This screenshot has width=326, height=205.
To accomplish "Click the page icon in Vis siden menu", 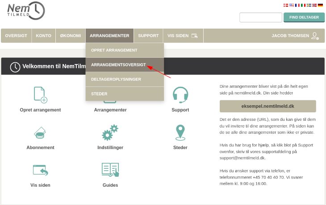I will pos(194,36).
